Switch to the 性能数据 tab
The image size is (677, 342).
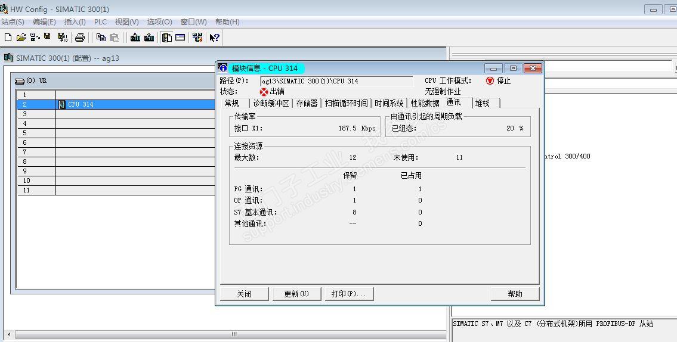425,103
